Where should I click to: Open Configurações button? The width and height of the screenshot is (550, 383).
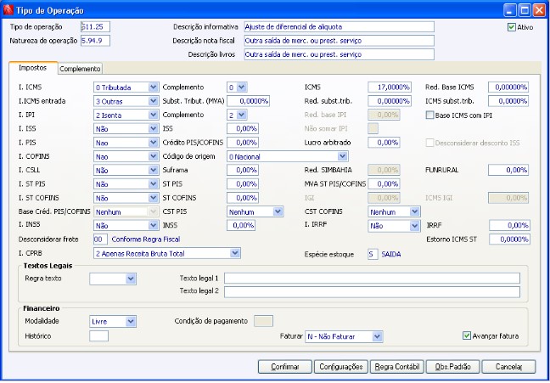tap(340, 367)
